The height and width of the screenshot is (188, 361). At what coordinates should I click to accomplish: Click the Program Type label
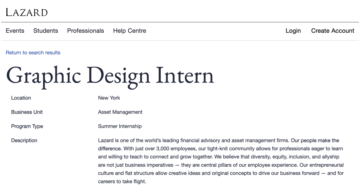27,126
